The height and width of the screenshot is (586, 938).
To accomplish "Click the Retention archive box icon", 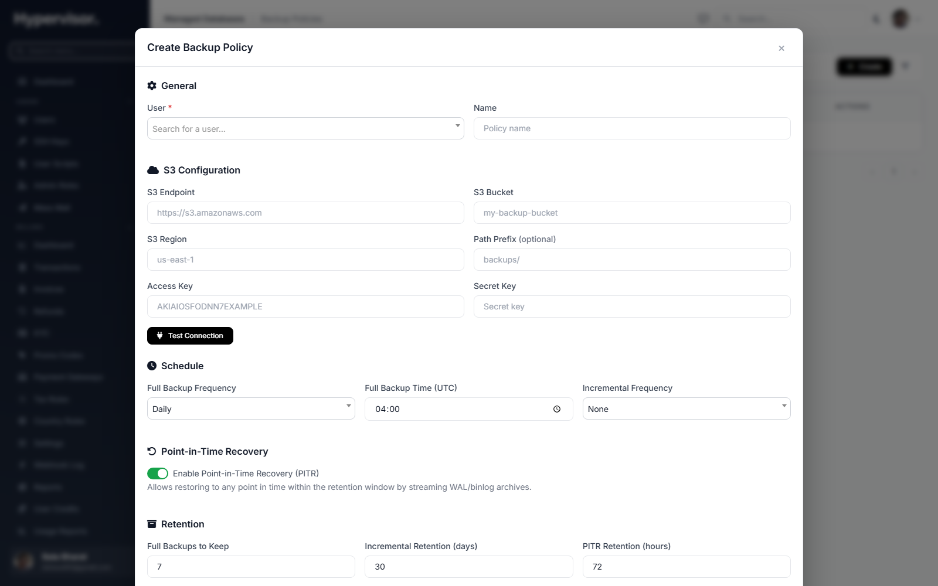I will tap(152, 524).
